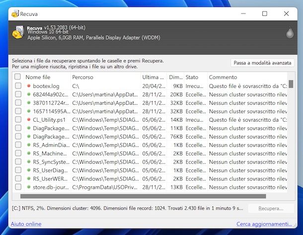This screenshot has height=235, width=303.
Task: Open Cerca aggiornamenti link
Action: pyautogui.click(x=264, y=224)
